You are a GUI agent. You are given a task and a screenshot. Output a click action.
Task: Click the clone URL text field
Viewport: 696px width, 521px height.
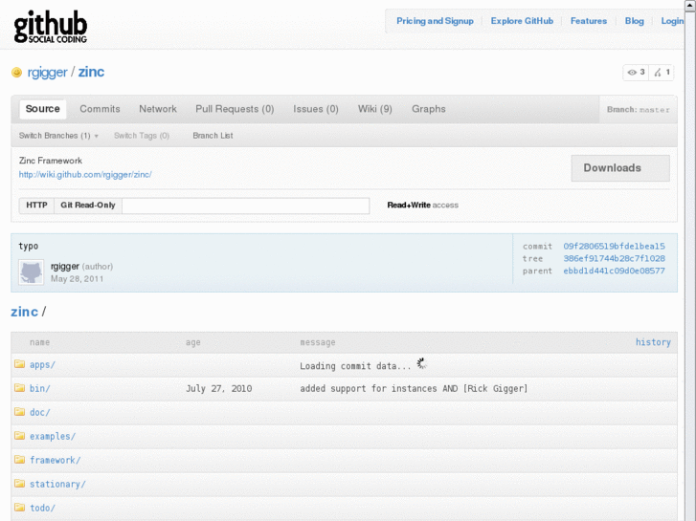point(246,206)
